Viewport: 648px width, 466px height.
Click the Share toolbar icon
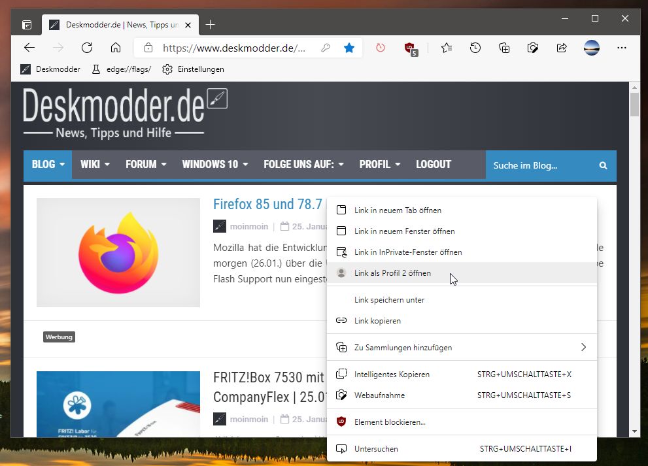pos(562,48)
